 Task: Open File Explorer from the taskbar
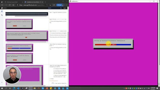point(34,88)
